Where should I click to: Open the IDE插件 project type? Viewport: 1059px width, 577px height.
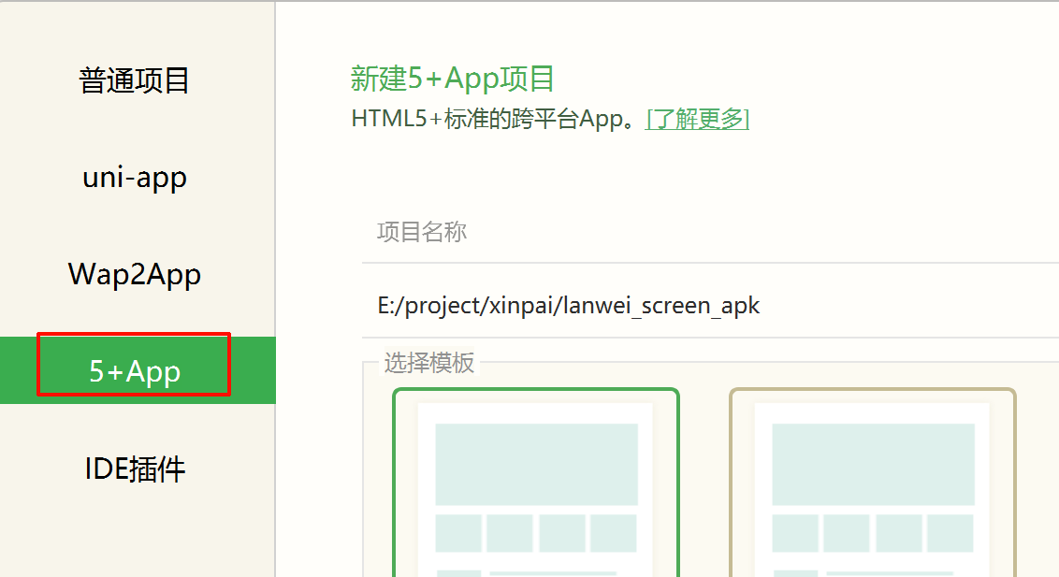[135, 469]
